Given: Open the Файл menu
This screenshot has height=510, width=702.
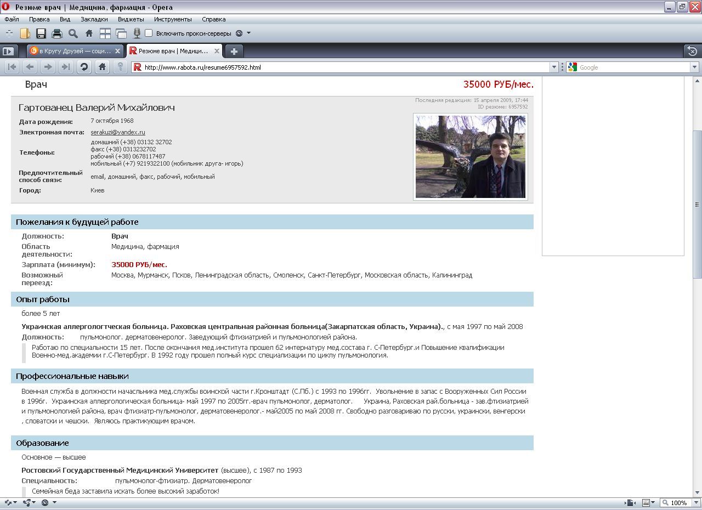Looking at the screenshot, I should pos(12,19).
